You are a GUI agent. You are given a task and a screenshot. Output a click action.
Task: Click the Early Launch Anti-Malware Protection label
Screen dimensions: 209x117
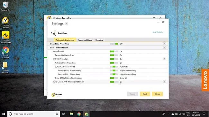click(x=68, y=82)
